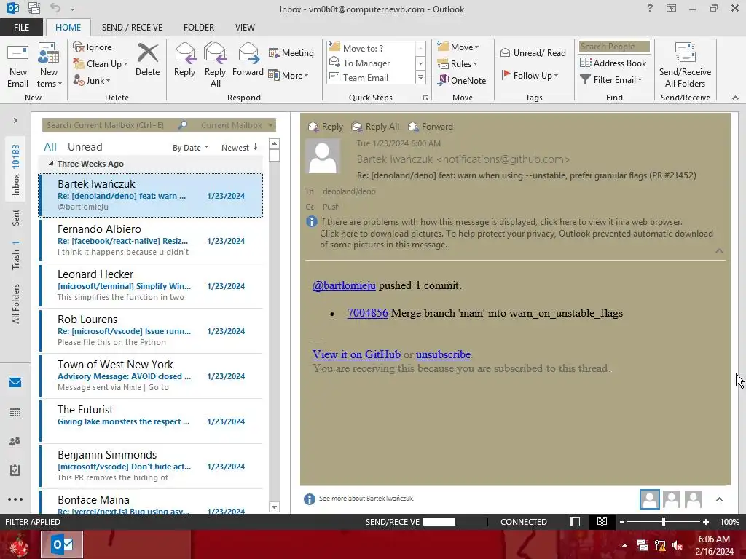This screenshot has height=559, width=746.
Task: Open the Benjamin Simmonds email
Action: click(152, 467)
